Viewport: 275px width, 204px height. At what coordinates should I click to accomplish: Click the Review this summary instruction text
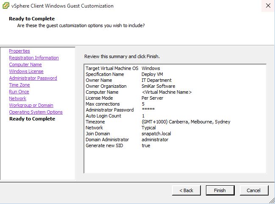(122, 56)
